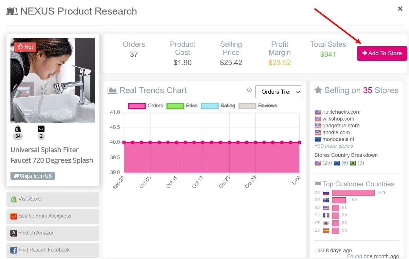Click the chart icon beside Real Trends Chart

tap(112, 90)
